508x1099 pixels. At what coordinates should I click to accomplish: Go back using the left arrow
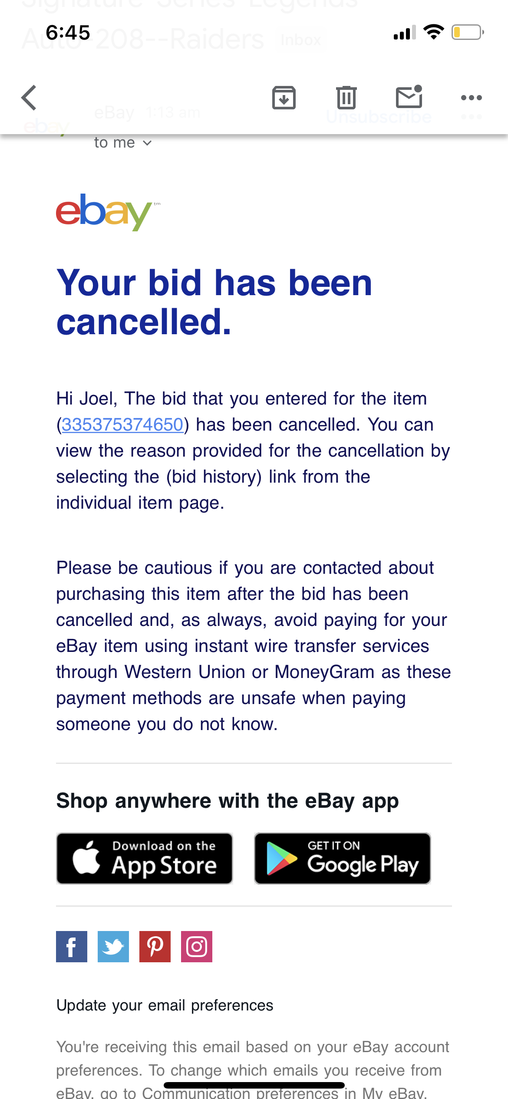pos(29,98)
